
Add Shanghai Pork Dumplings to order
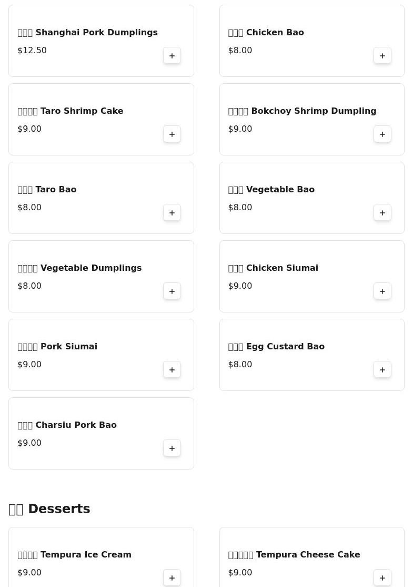(x=172, y=55)
